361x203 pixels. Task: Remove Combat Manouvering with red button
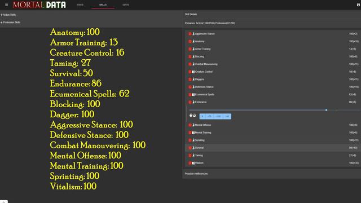pyautogui.click(x=190, y=64)
